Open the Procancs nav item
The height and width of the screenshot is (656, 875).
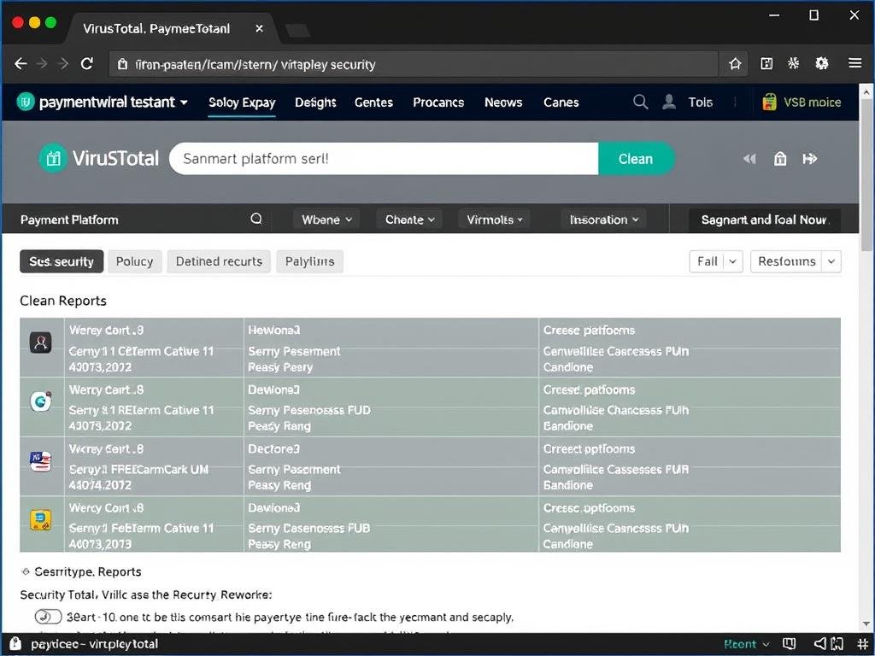tap(438, 102)
